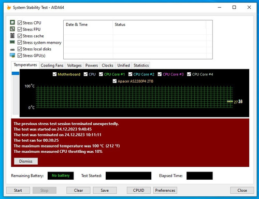Viewport: 259px width, 199px height.
Task: Toggle Apacer AS2280P4 2TB temperature checkbox
Action: click(114, 81)
